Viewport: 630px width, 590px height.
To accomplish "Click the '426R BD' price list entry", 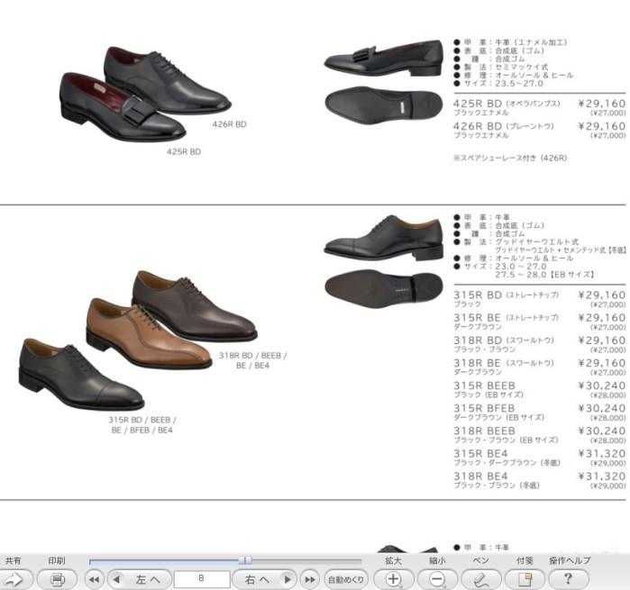I will click(x=539, y=130).
